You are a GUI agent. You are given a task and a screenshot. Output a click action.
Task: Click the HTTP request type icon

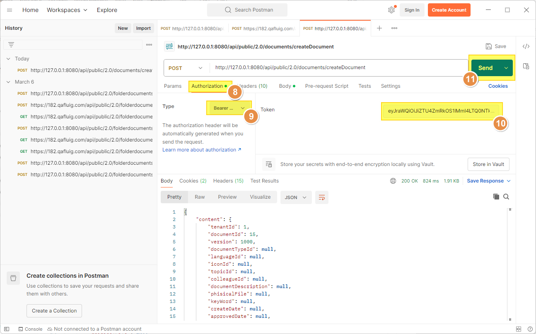169,46
